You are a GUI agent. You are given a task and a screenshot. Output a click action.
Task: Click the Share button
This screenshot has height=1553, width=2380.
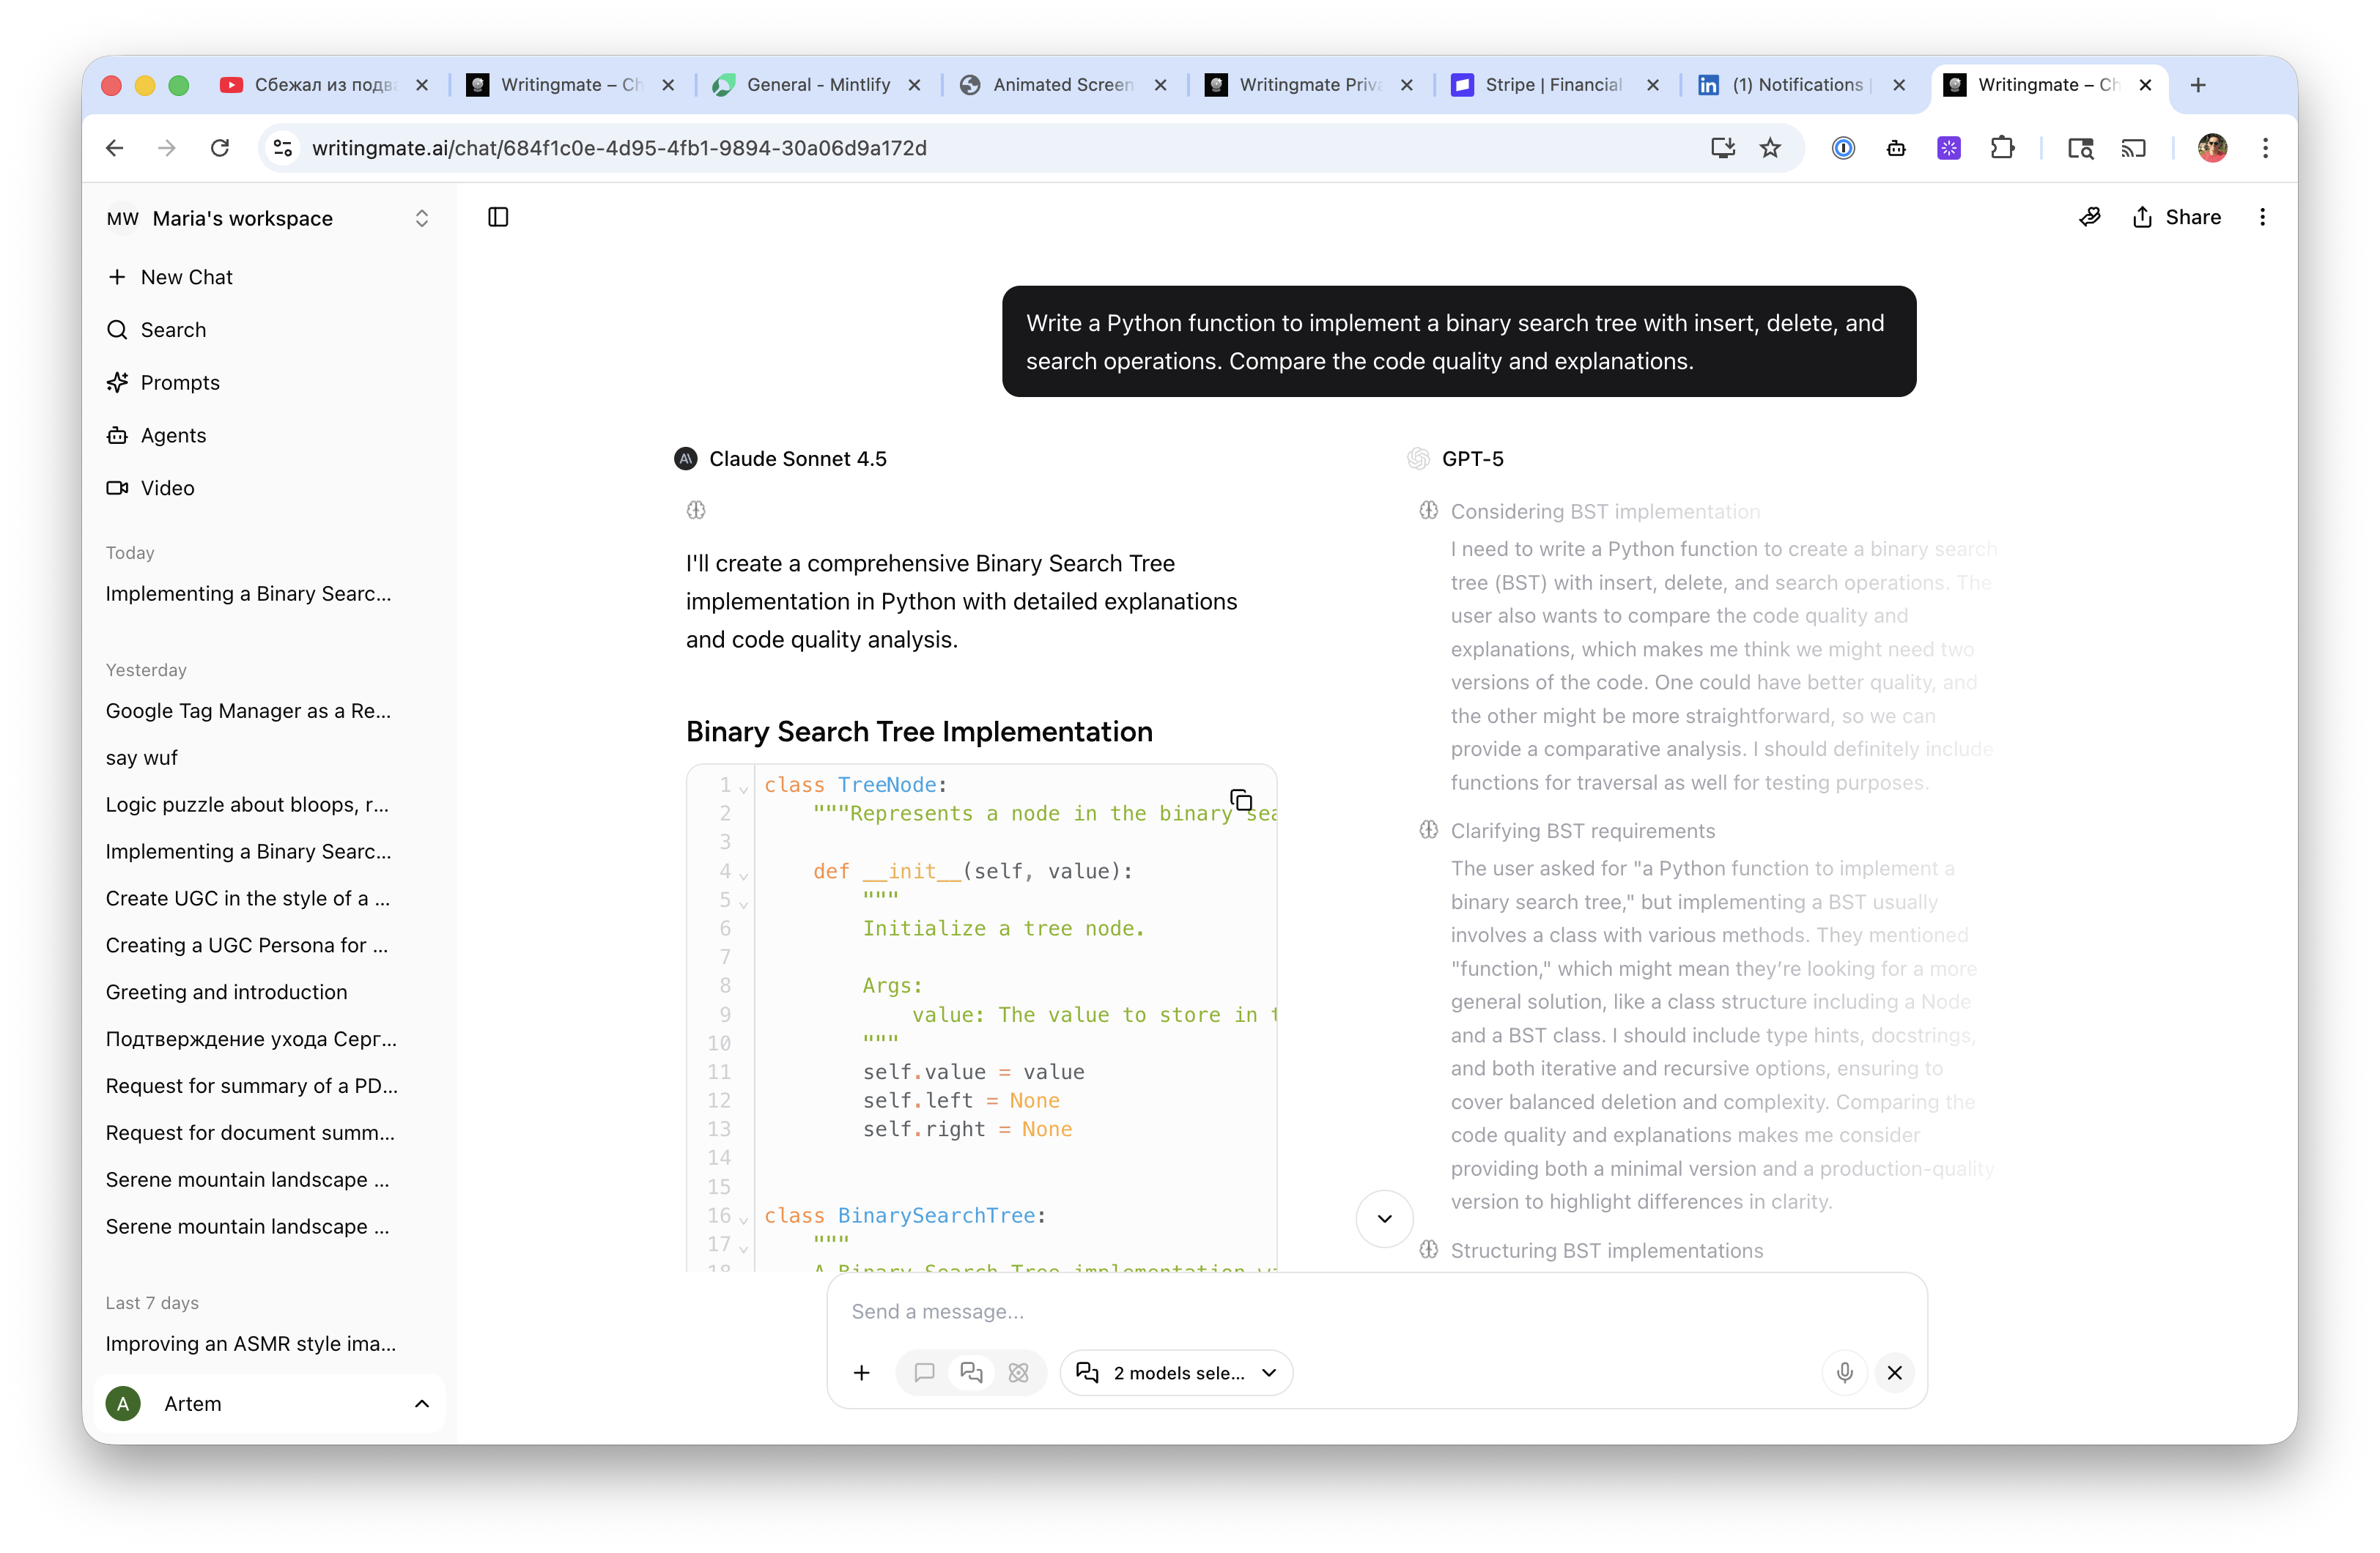pos(2176,217)
